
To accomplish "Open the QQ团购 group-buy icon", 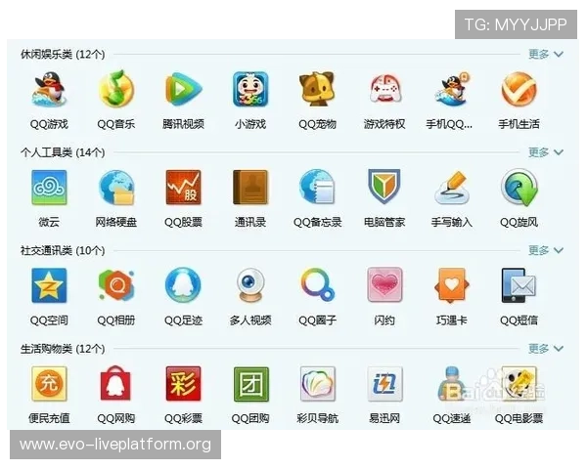I will 250,384.
